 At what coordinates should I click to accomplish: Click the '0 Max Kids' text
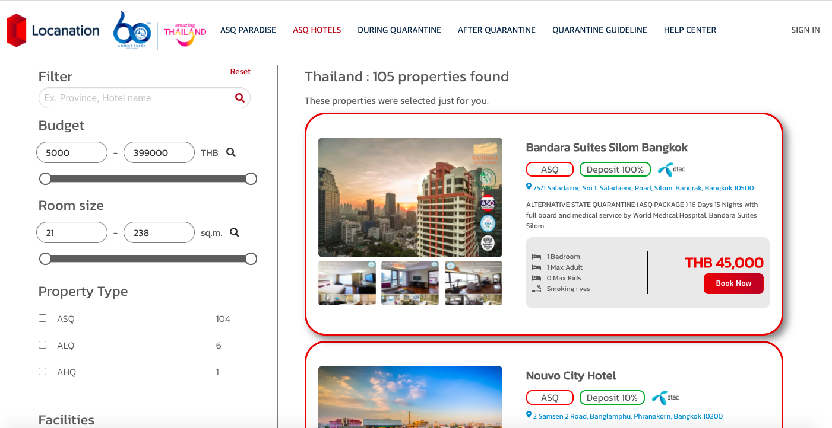[x=564, y=278]
